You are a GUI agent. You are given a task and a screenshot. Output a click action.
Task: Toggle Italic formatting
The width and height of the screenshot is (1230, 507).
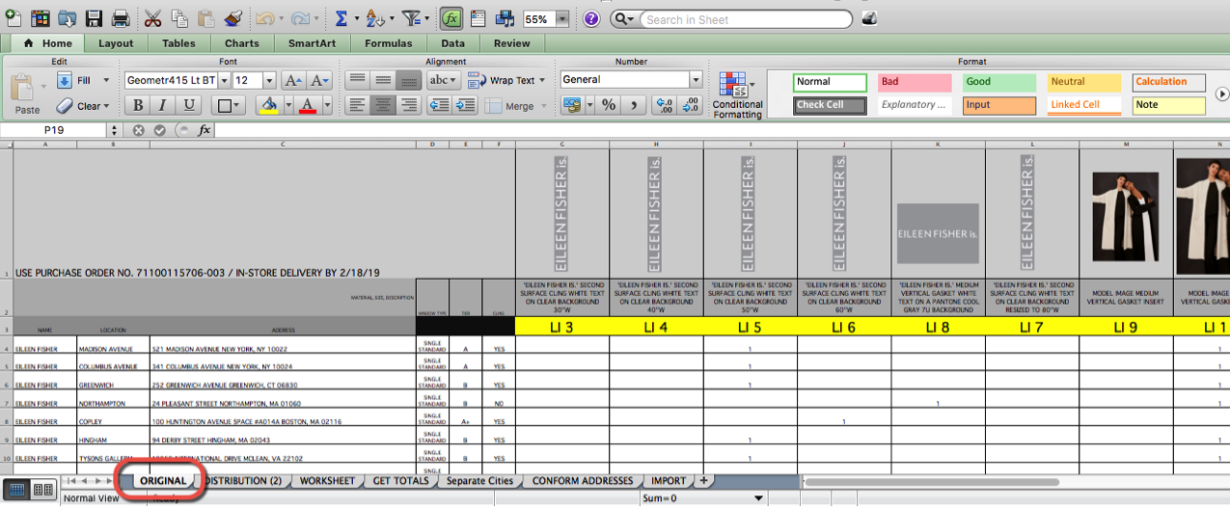[163, 106]
